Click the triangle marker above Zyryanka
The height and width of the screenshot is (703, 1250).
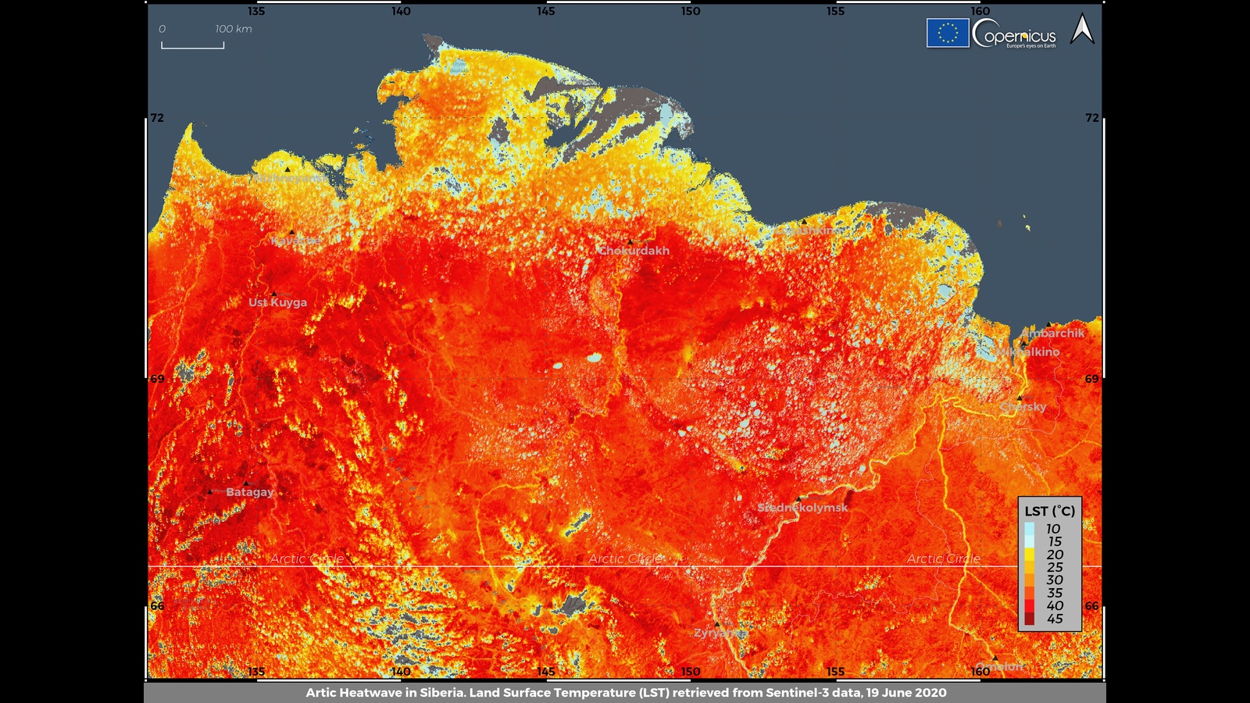(716, 624)
